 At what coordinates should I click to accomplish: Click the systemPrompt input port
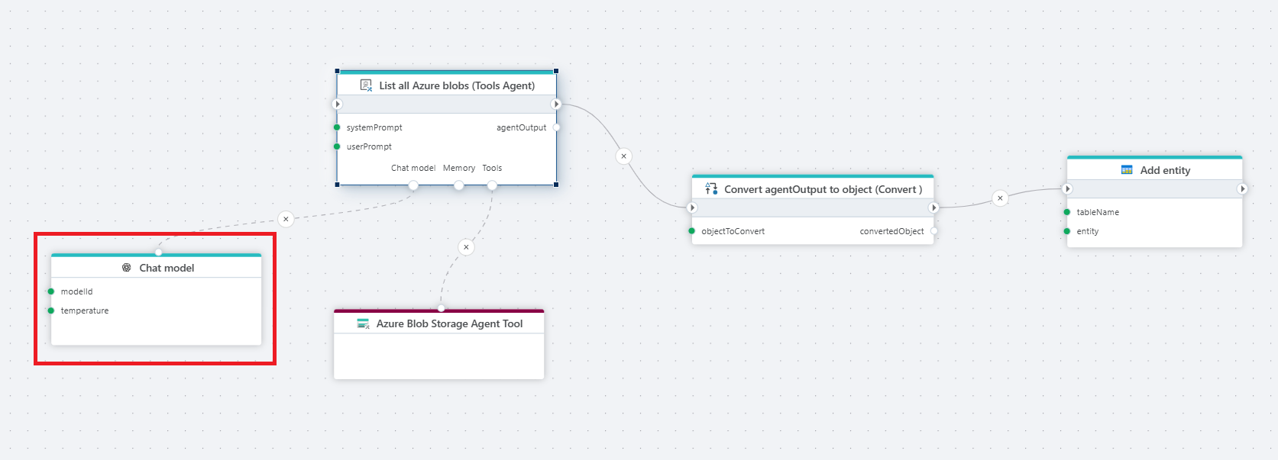pos(337,127)
